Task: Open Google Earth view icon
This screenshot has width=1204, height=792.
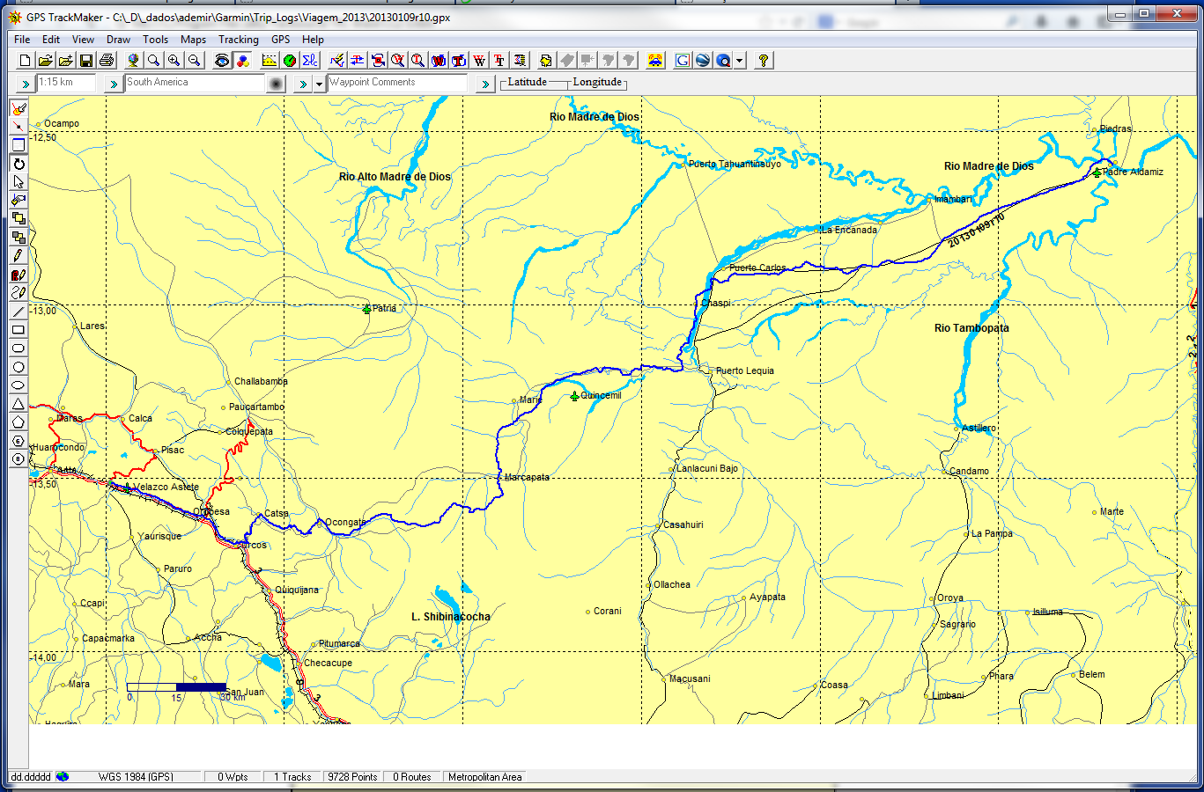Action: click(703, 61)
